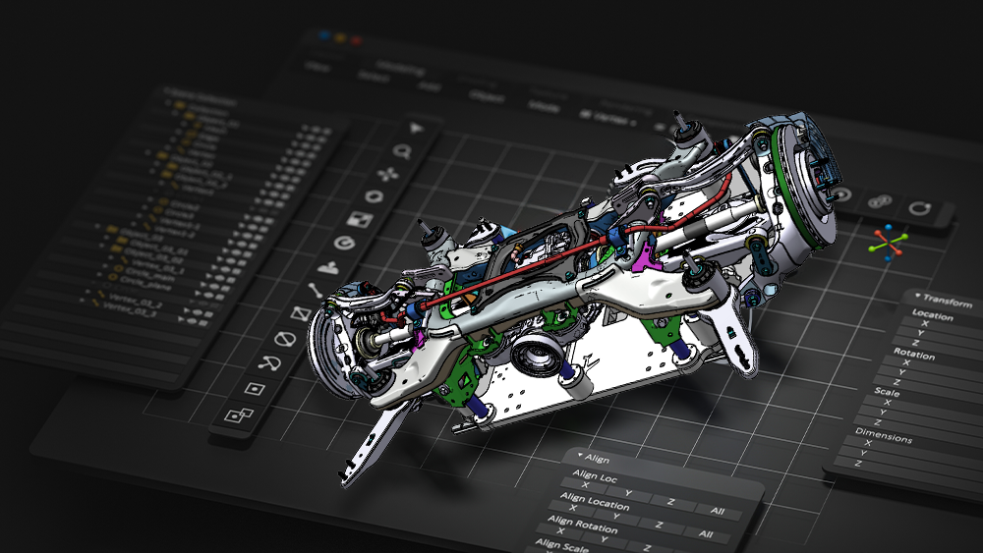Viewport: 983px width, 553px height.
Task: Click Align Location X button
Action: pos(573,507)
